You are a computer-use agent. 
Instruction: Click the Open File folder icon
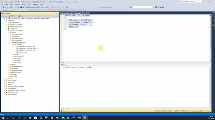(19, 7)
